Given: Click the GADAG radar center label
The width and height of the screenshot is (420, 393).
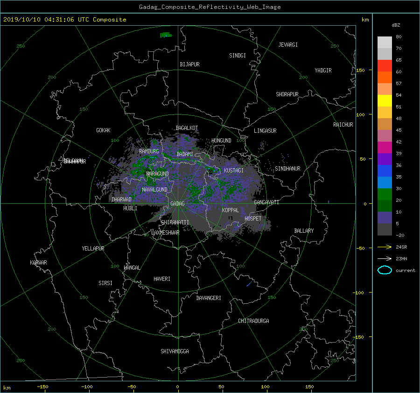Looking at the screenshot, I should [178, 204].
